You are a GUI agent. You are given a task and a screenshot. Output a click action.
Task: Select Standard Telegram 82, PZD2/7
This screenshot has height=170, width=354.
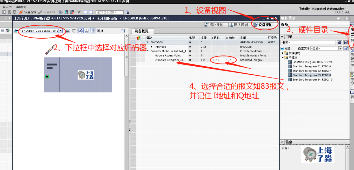click(x=312, y=71)
